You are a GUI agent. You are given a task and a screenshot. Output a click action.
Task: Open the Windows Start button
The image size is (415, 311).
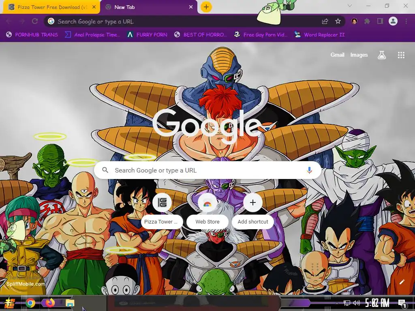[9, 303]
